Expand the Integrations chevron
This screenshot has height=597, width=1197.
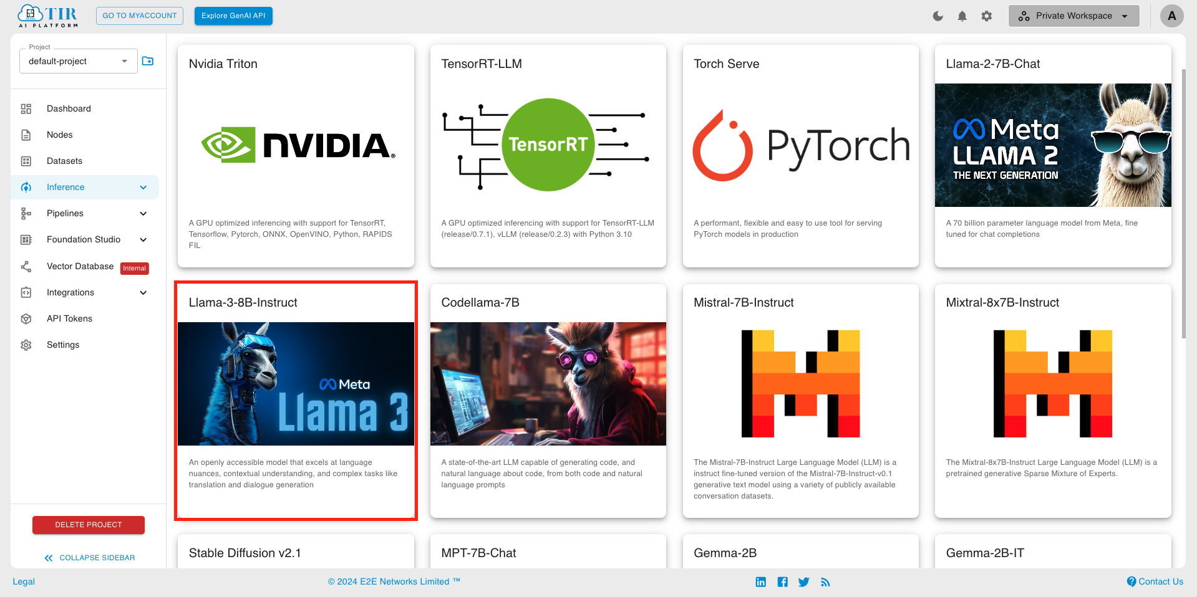point(143,292)
